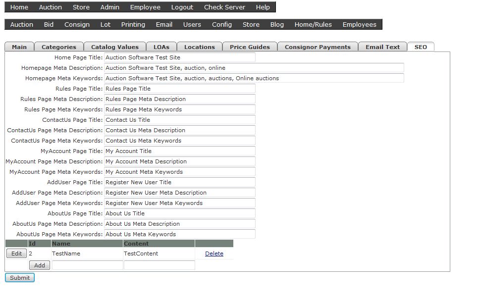Click the empty Content field in Add row
The height and width of the screenshot is (305, 481).
tap(159, 265)
